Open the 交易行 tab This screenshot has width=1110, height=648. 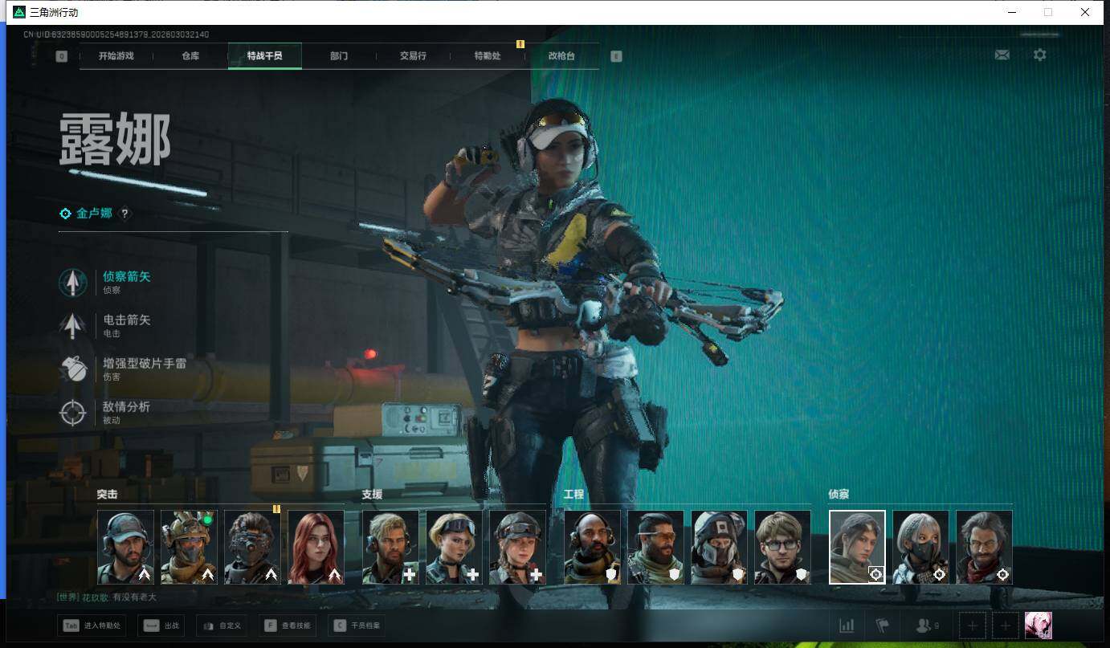413,56
